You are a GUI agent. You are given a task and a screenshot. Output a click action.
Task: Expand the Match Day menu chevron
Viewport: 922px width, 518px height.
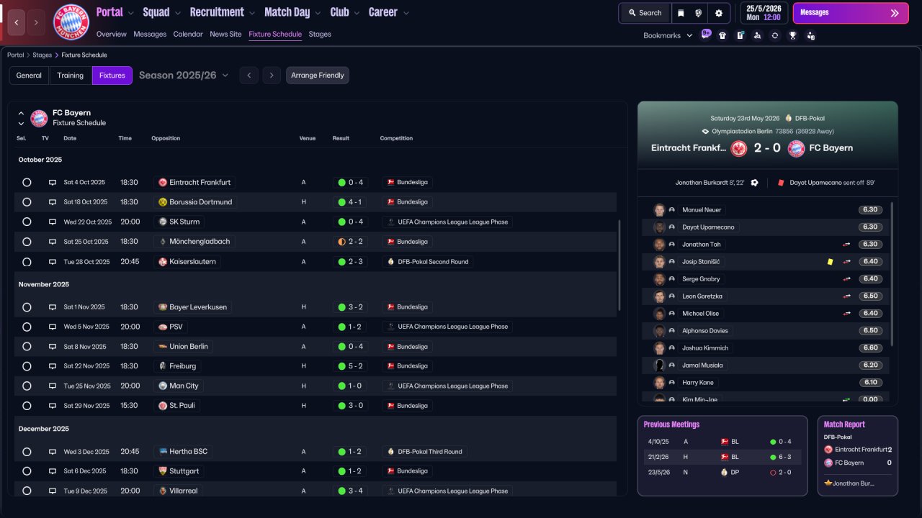coord(318,13)
